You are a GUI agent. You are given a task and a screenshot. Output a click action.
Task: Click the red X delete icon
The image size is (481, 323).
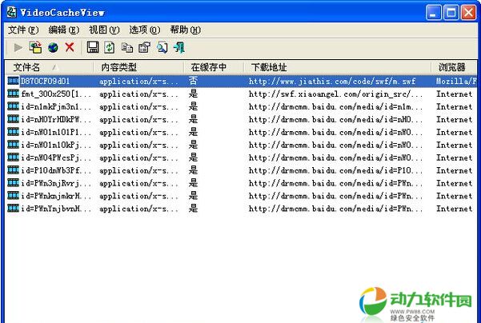pos(70,48)
